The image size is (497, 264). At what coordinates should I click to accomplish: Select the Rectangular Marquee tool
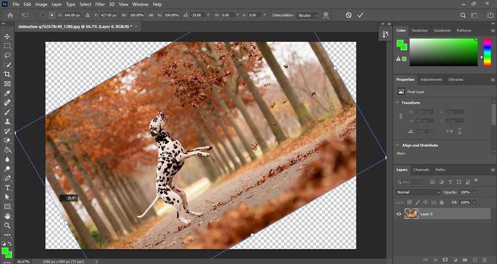tap(7, 46)
